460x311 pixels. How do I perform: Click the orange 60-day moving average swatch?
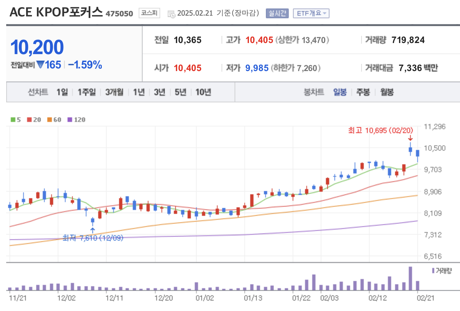pos(50,120)
